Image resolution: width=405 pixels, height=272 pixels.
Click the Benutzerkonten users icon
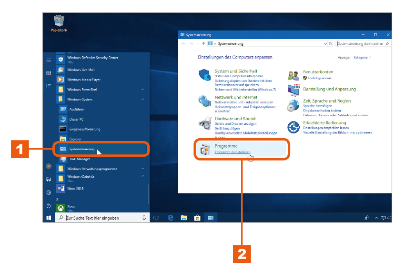(294, 75)
